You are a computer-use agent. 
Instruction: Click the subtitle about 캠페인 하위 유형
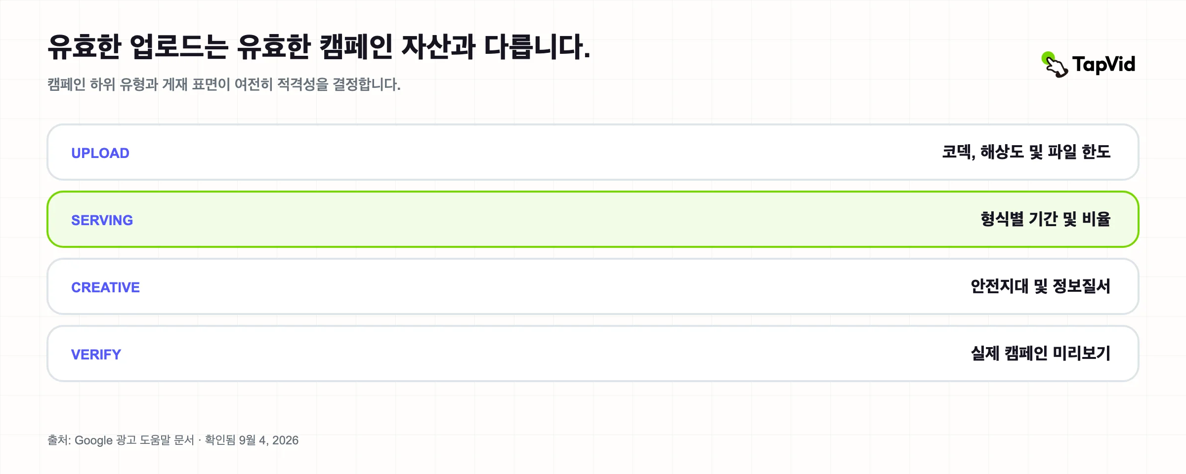pos(224,84)
